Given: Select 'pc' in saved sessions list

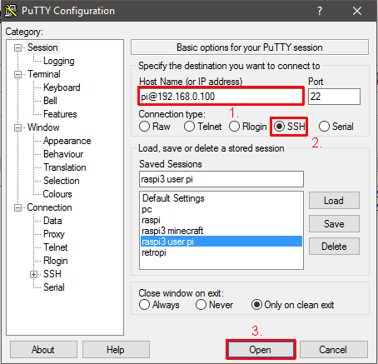Looking at the screenshot, I should click(x=221, y=209).
